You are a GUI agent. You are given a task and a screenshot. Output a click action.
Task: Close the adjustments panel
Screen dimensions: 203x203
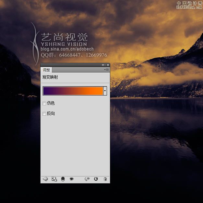108,65
